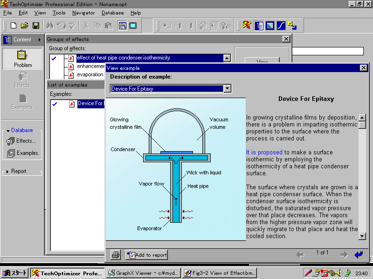Open Examples. in the Database section

click(23, 153)
